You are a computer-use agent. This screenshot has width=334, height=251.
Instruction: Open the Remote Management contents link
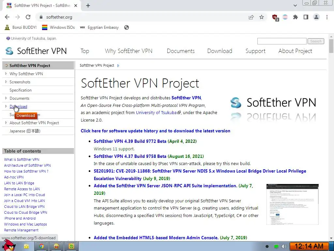21,230
